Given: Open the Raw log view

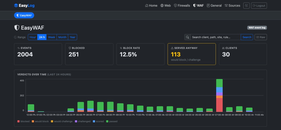Looking at the screenshot, I should 261,37.
